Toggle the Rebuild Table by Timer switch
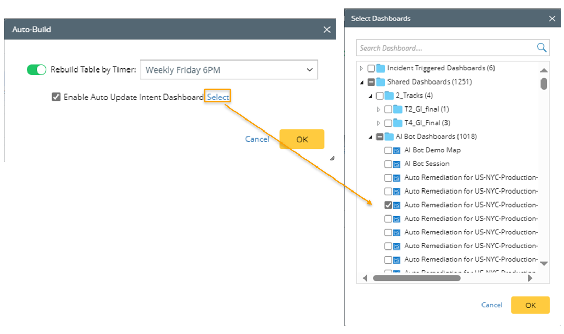This screenshot has width=564, height=334. [37, 70]
